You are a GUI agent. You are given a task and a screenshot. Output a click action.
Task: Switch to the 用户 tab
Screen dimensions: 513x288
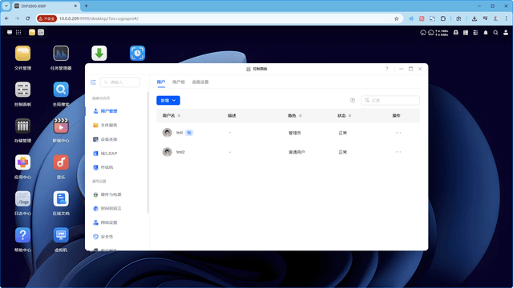click(x=160, y=82)
